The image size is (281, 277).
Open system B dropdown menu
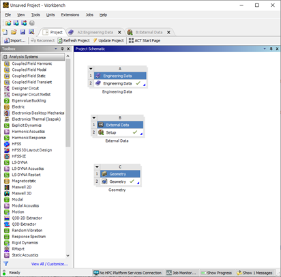[94, 118]
